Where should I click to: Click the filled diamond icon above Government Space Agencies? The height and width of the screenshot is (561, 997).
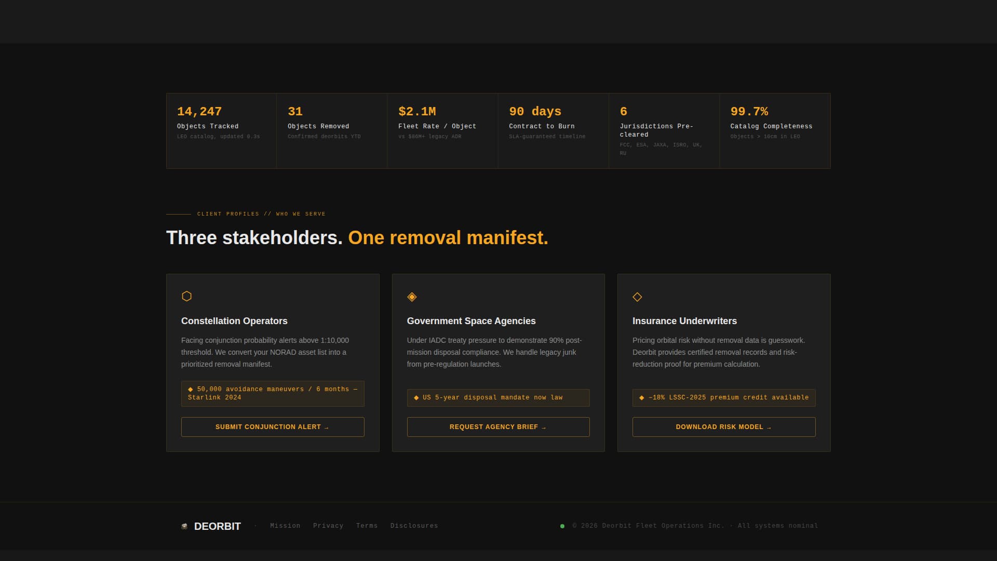coord(412,297)
